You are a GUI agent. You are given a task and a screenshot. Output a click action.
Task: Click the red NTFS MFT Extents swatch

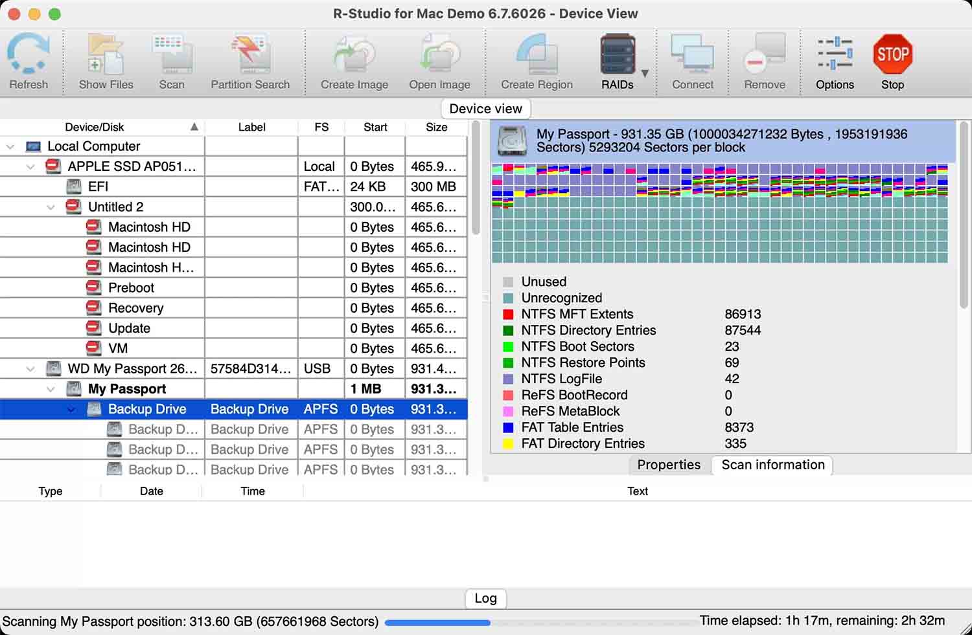[508, 314]
